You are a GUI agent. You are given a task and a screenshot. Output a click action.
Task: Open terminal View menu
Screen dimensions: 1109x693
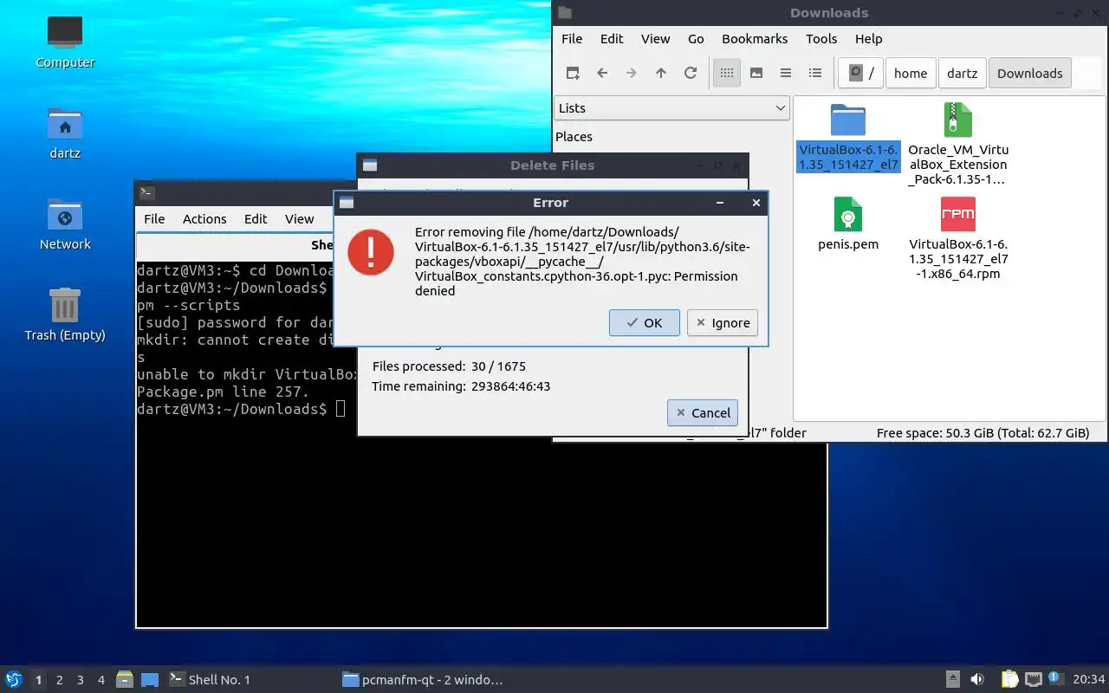(300, 219)
